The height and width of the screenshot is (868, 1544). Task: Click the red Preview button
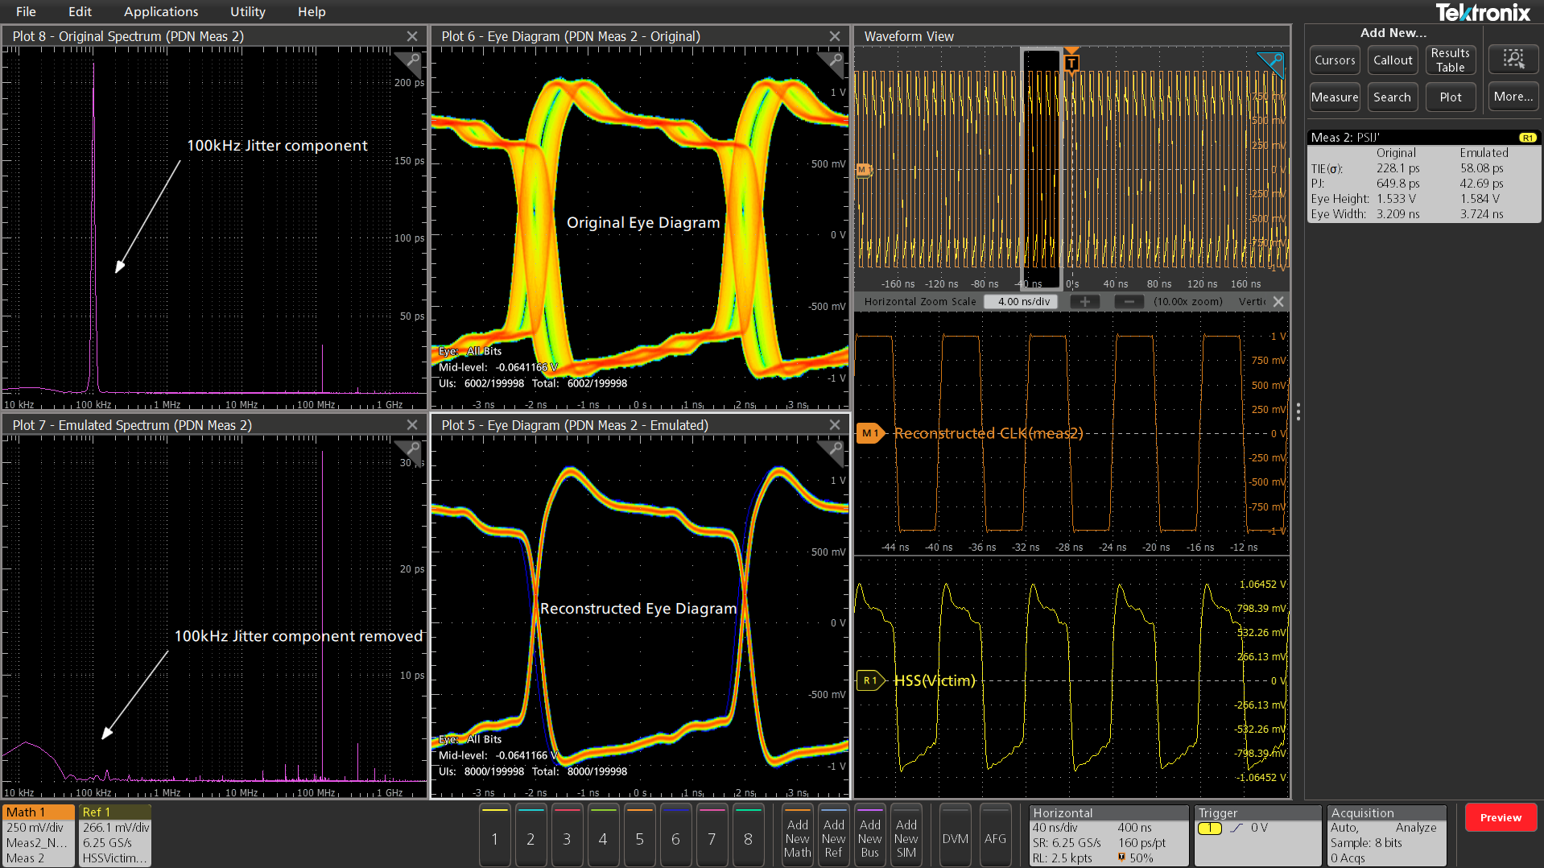(x=1501, y=817)
